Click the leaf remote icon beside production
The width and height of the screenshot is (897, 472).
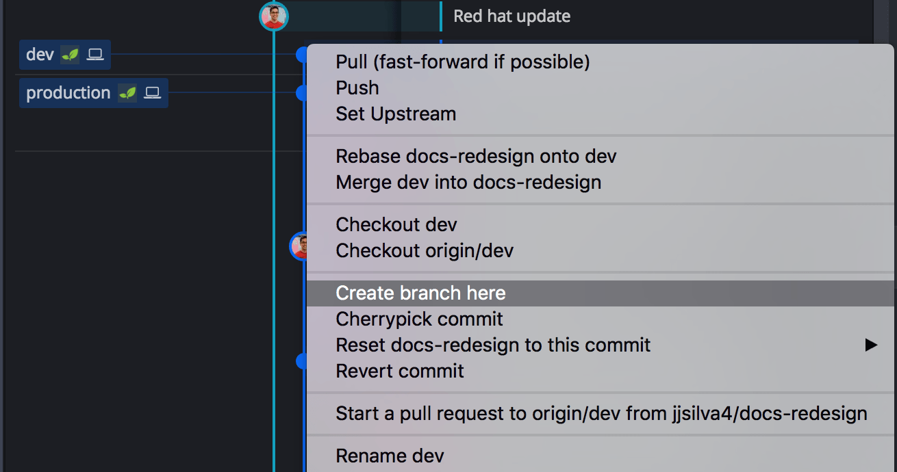pos(127,93)
